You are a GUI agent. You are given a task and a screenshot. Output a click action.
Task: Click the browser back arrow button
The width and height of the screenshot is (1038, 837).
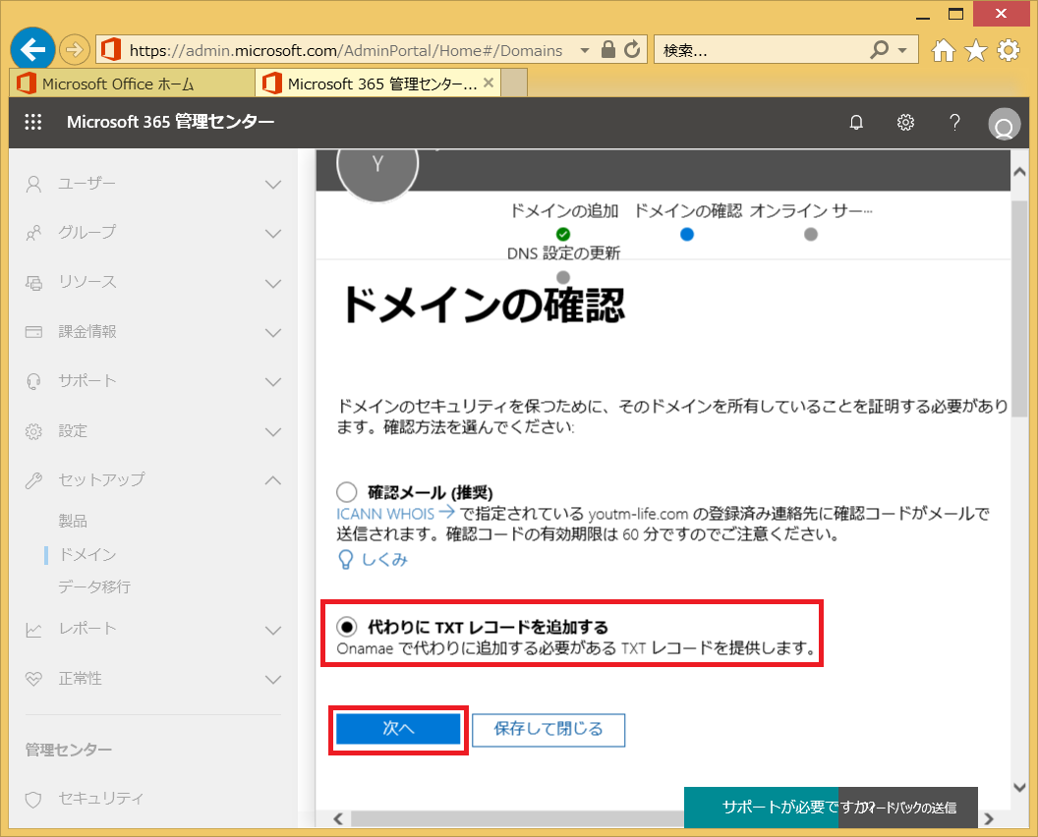tap(32, 49)
